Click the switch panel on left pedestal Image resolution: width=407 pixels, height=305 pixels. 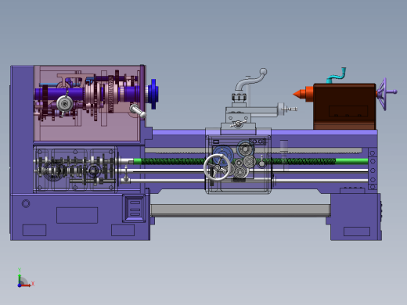click(135, 208)
